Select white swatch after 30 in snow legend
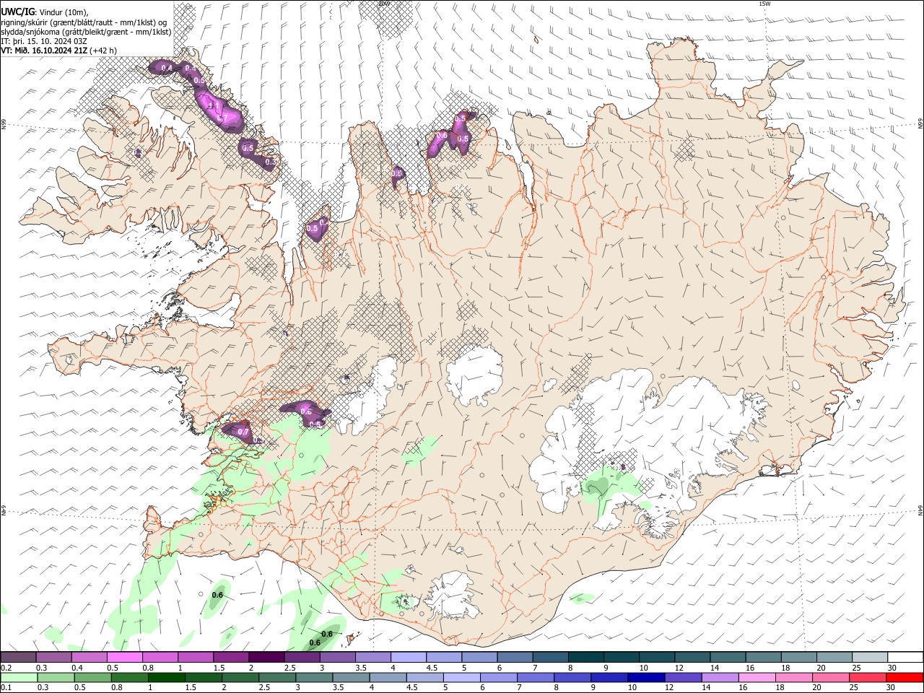Viewport: 924px width, 693px height. (905, 658)
